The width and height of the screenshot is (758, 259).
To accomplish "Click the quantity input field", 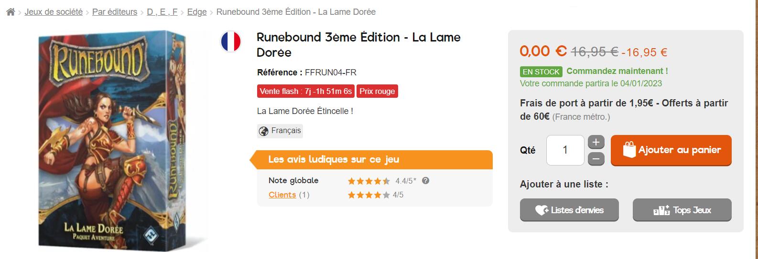I will [565, 150].
